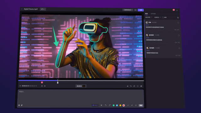Pick the green annotation color
Viewport: 201px width, 113px height.
114,105
